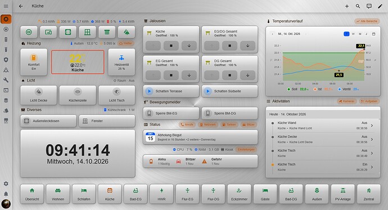
Task: Click the plus add icon in header
Action: pos(347,6)
